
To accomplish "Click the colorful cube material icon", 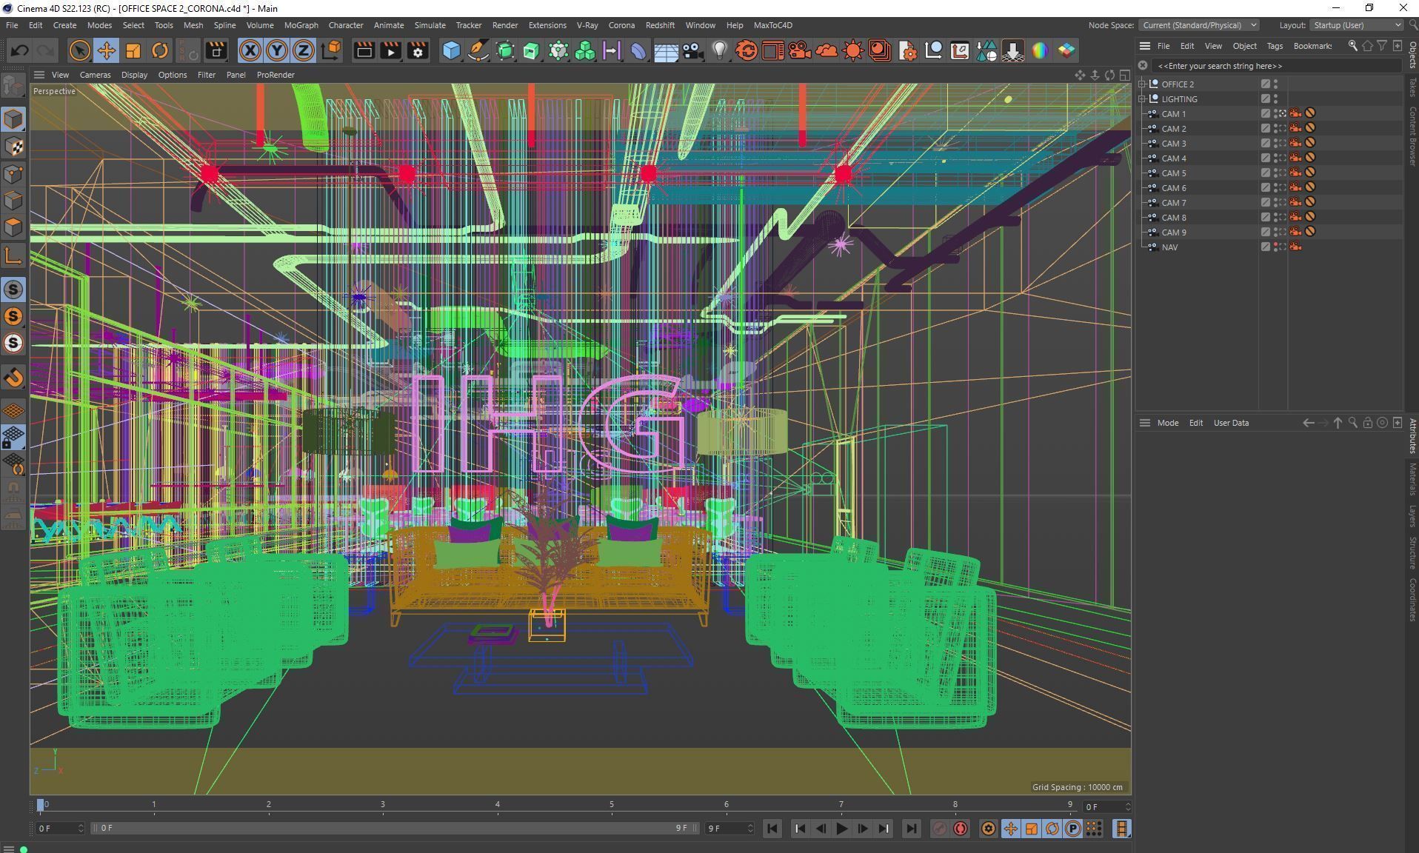I will (x=1066, y=50).
